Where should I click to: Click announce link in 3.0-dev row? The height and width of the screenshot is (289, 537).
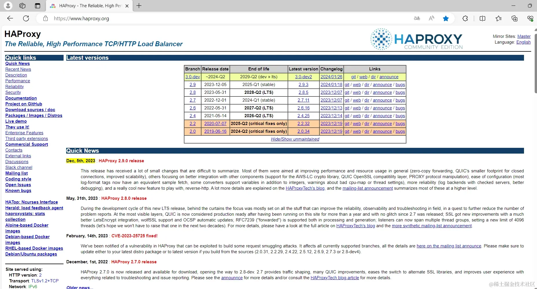[389, 77]
